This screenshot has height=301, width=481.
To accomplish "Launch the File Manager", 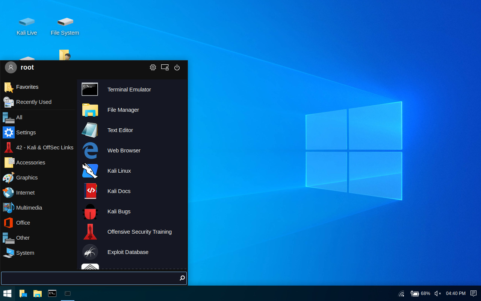I will click(123, 110).
